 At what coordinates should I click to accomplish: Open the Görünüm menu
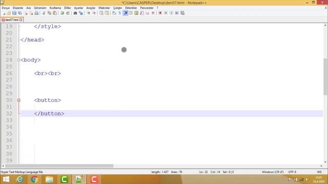coord(40,8)
